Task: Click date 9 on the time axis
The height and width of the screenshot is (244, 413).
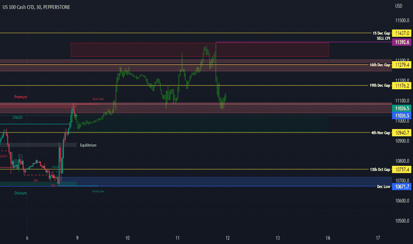Action: (77, 238)
